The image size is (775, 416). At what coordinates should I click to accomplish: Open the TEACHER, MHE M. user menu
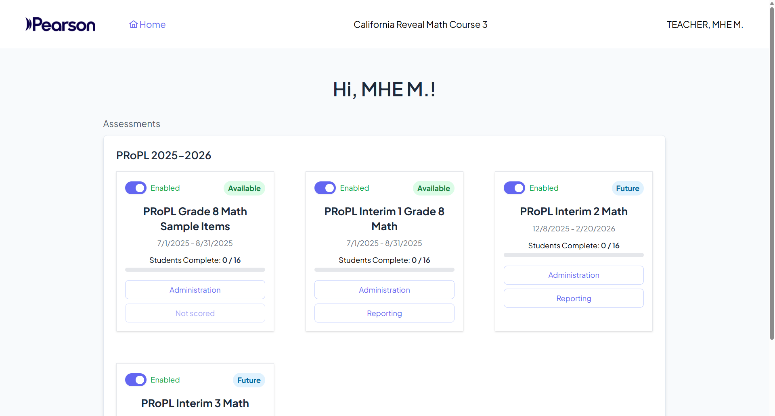pos(705,25)
